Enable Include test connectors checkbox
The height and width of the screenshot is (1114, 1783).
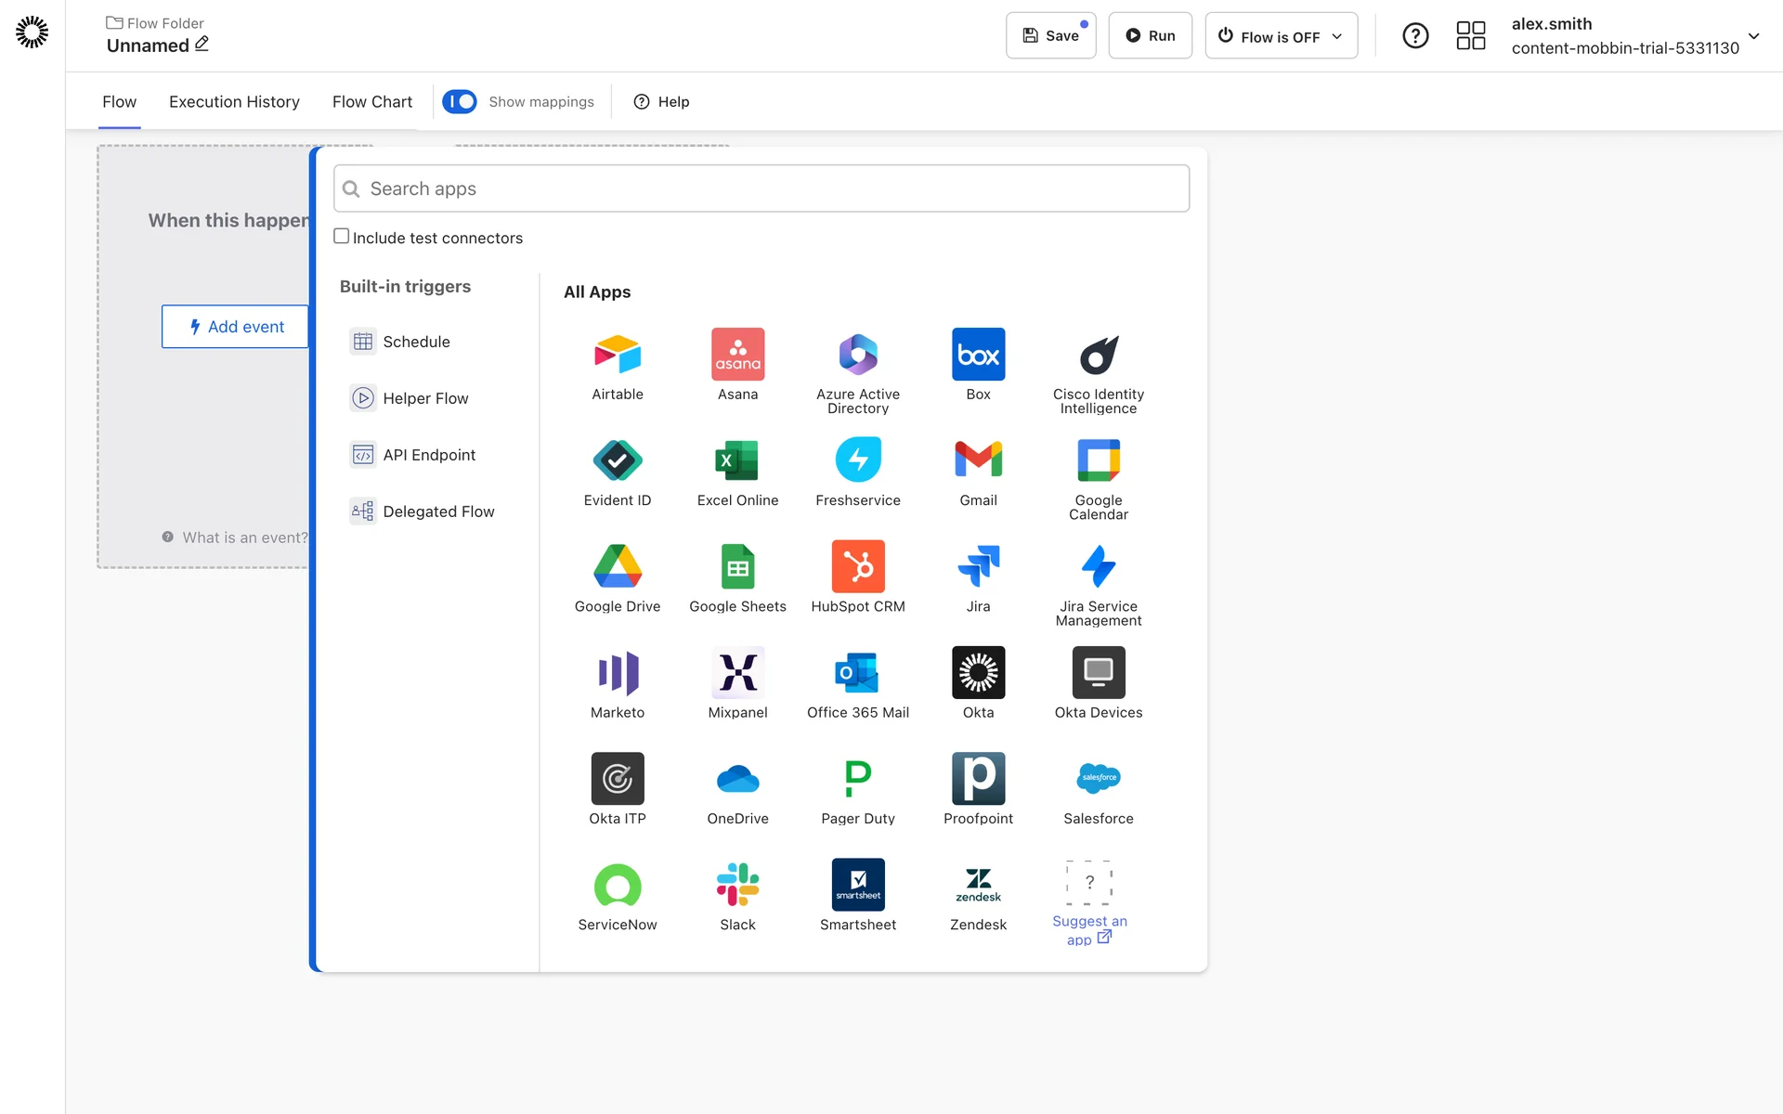tap(342, 237)
